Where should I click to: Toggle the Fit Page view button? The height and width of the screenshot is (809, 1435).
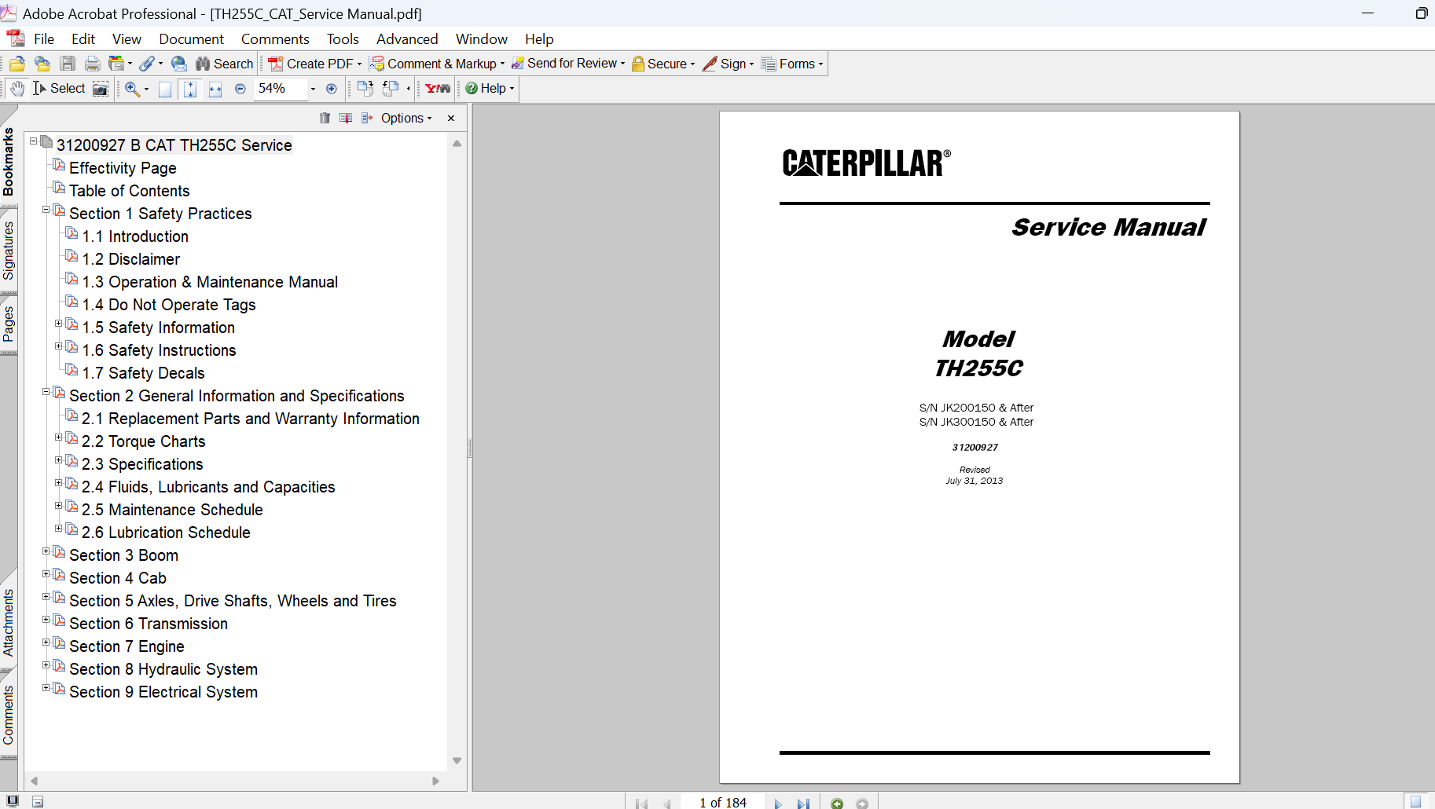190,89
